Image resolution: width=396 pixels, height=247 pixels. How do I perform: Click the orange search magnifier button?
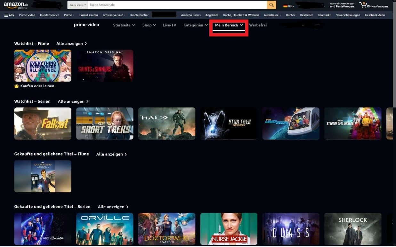click(271, 5)
